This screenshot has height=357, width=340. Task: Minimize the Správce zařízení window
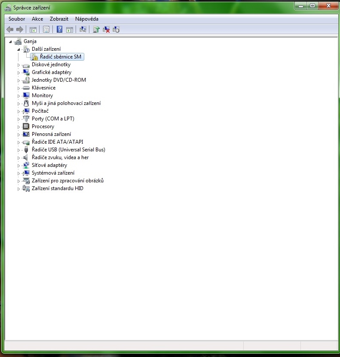click(x=301, y=6)
